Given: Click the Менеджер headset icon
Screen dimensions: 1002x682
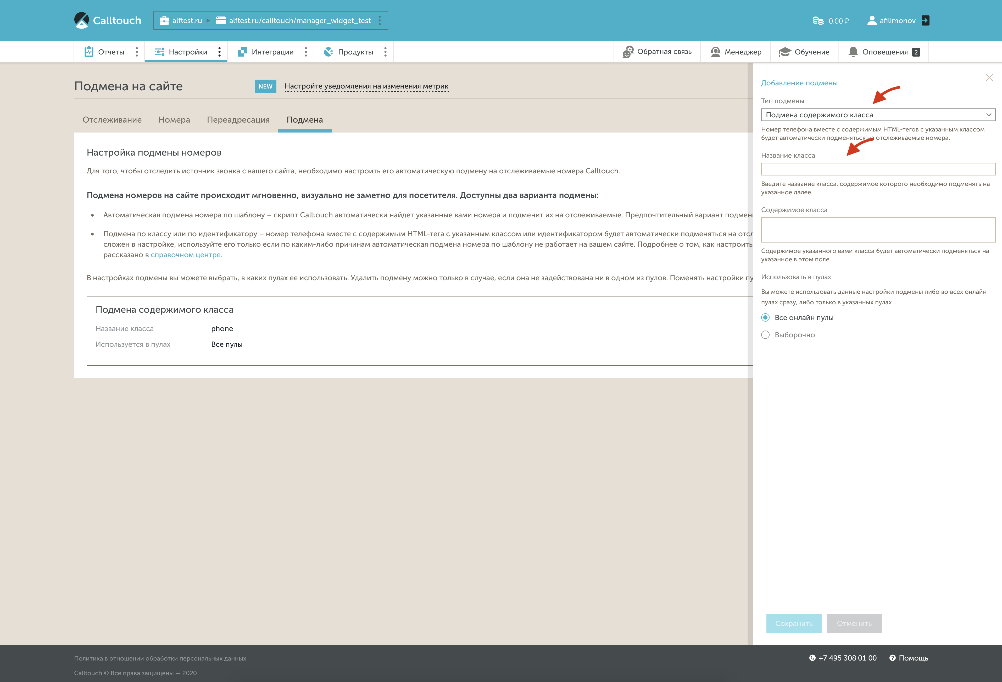Looking at the screenshot, I should click(715, 52).
